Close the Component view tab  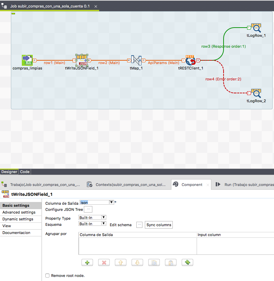(208, 185)
